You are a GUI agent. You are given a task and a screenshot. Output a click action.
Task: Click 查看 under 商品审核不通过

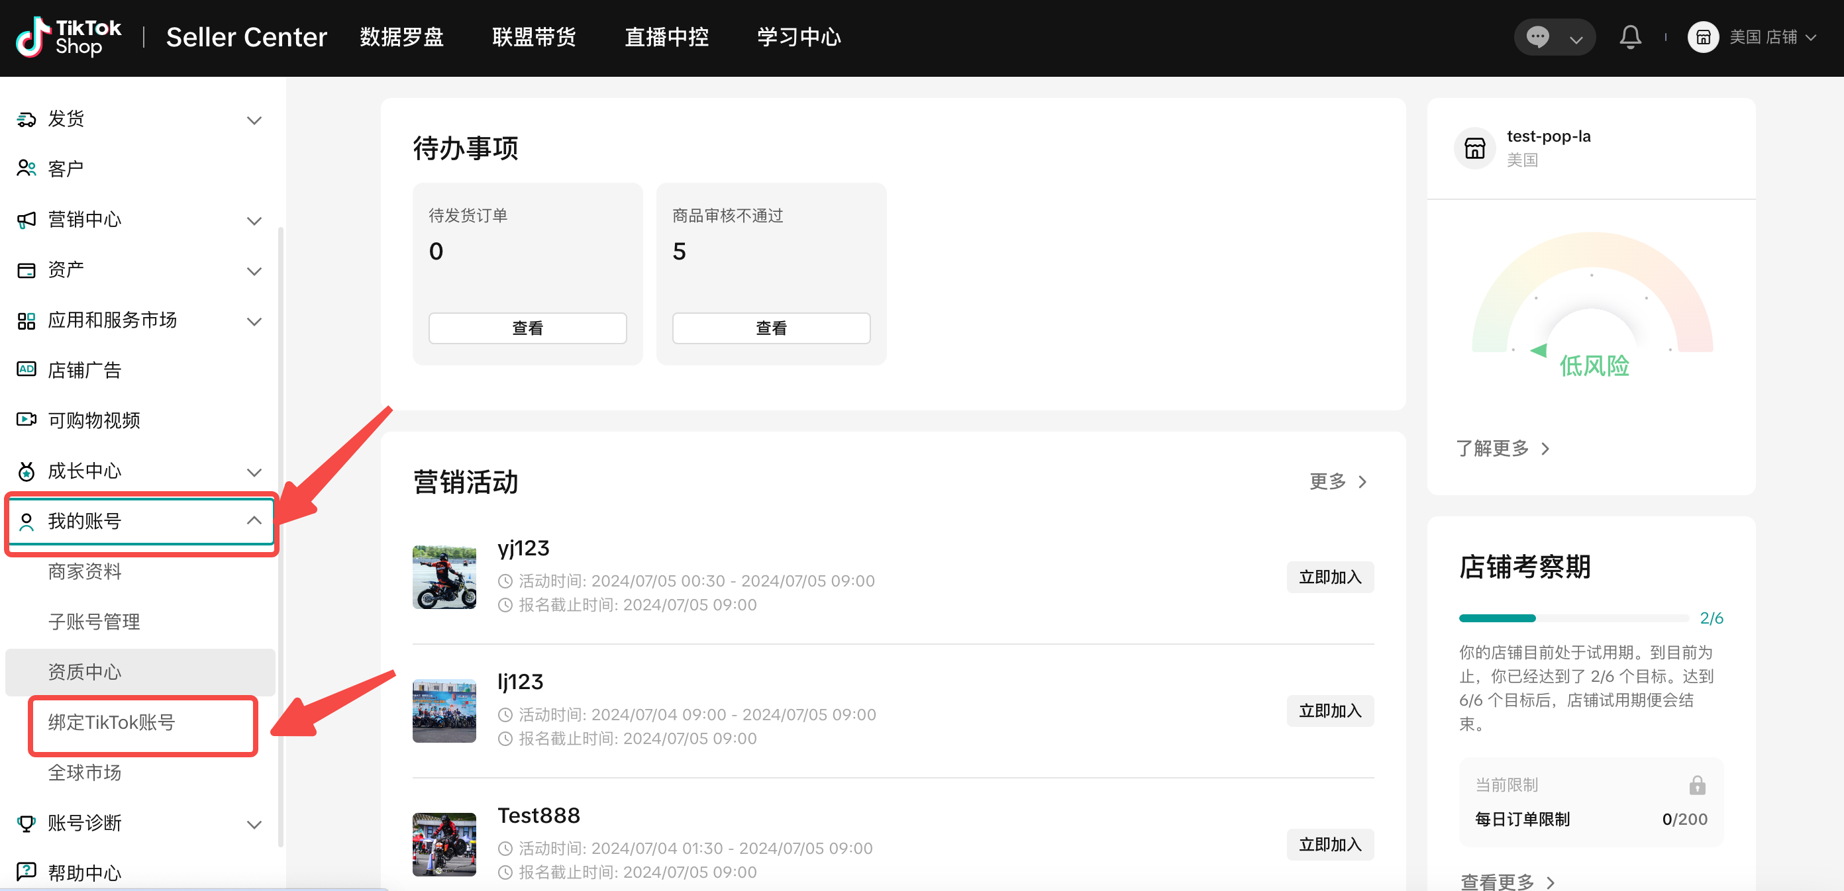click(771, 328)
